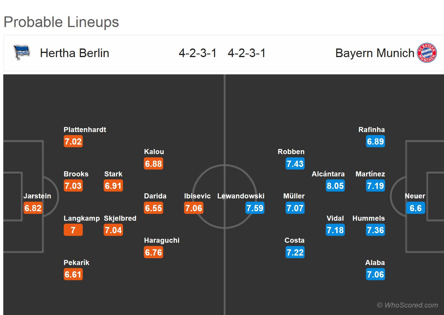
Task: Click Pekarík's 6.61 rating badge
Action: point(73,275)
